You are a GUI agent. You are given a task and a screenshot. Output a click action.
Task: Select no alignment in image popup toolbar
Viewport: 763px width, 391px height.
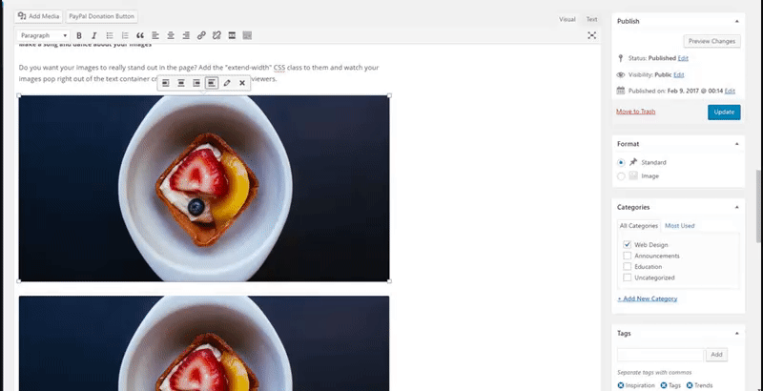click(x=212, y=83)
